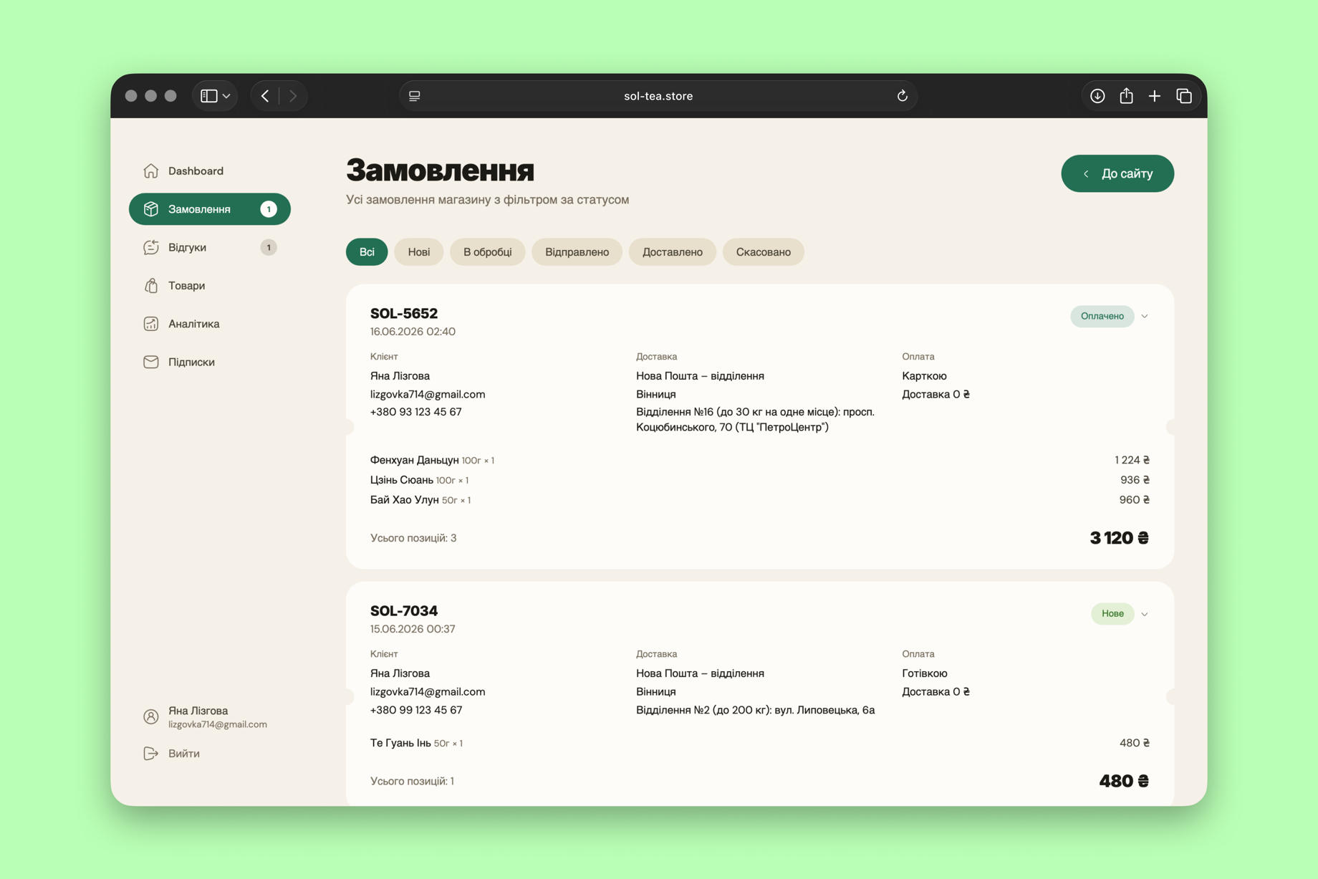Click the sol-tea.store address bar
Image resolution: width=1318 pixels, height=879 pixels.
click(658, 96)
